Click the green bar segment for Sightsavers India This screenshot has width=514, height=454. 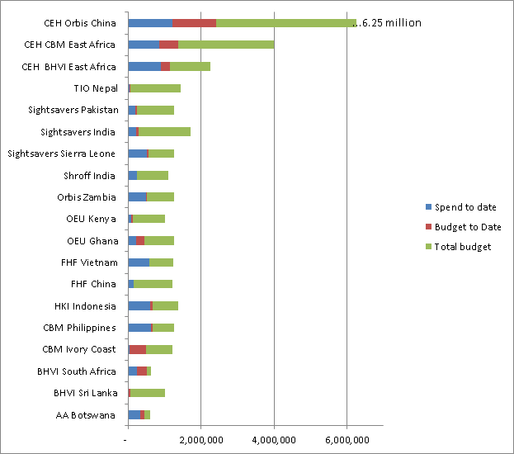[x=164, y=132]
